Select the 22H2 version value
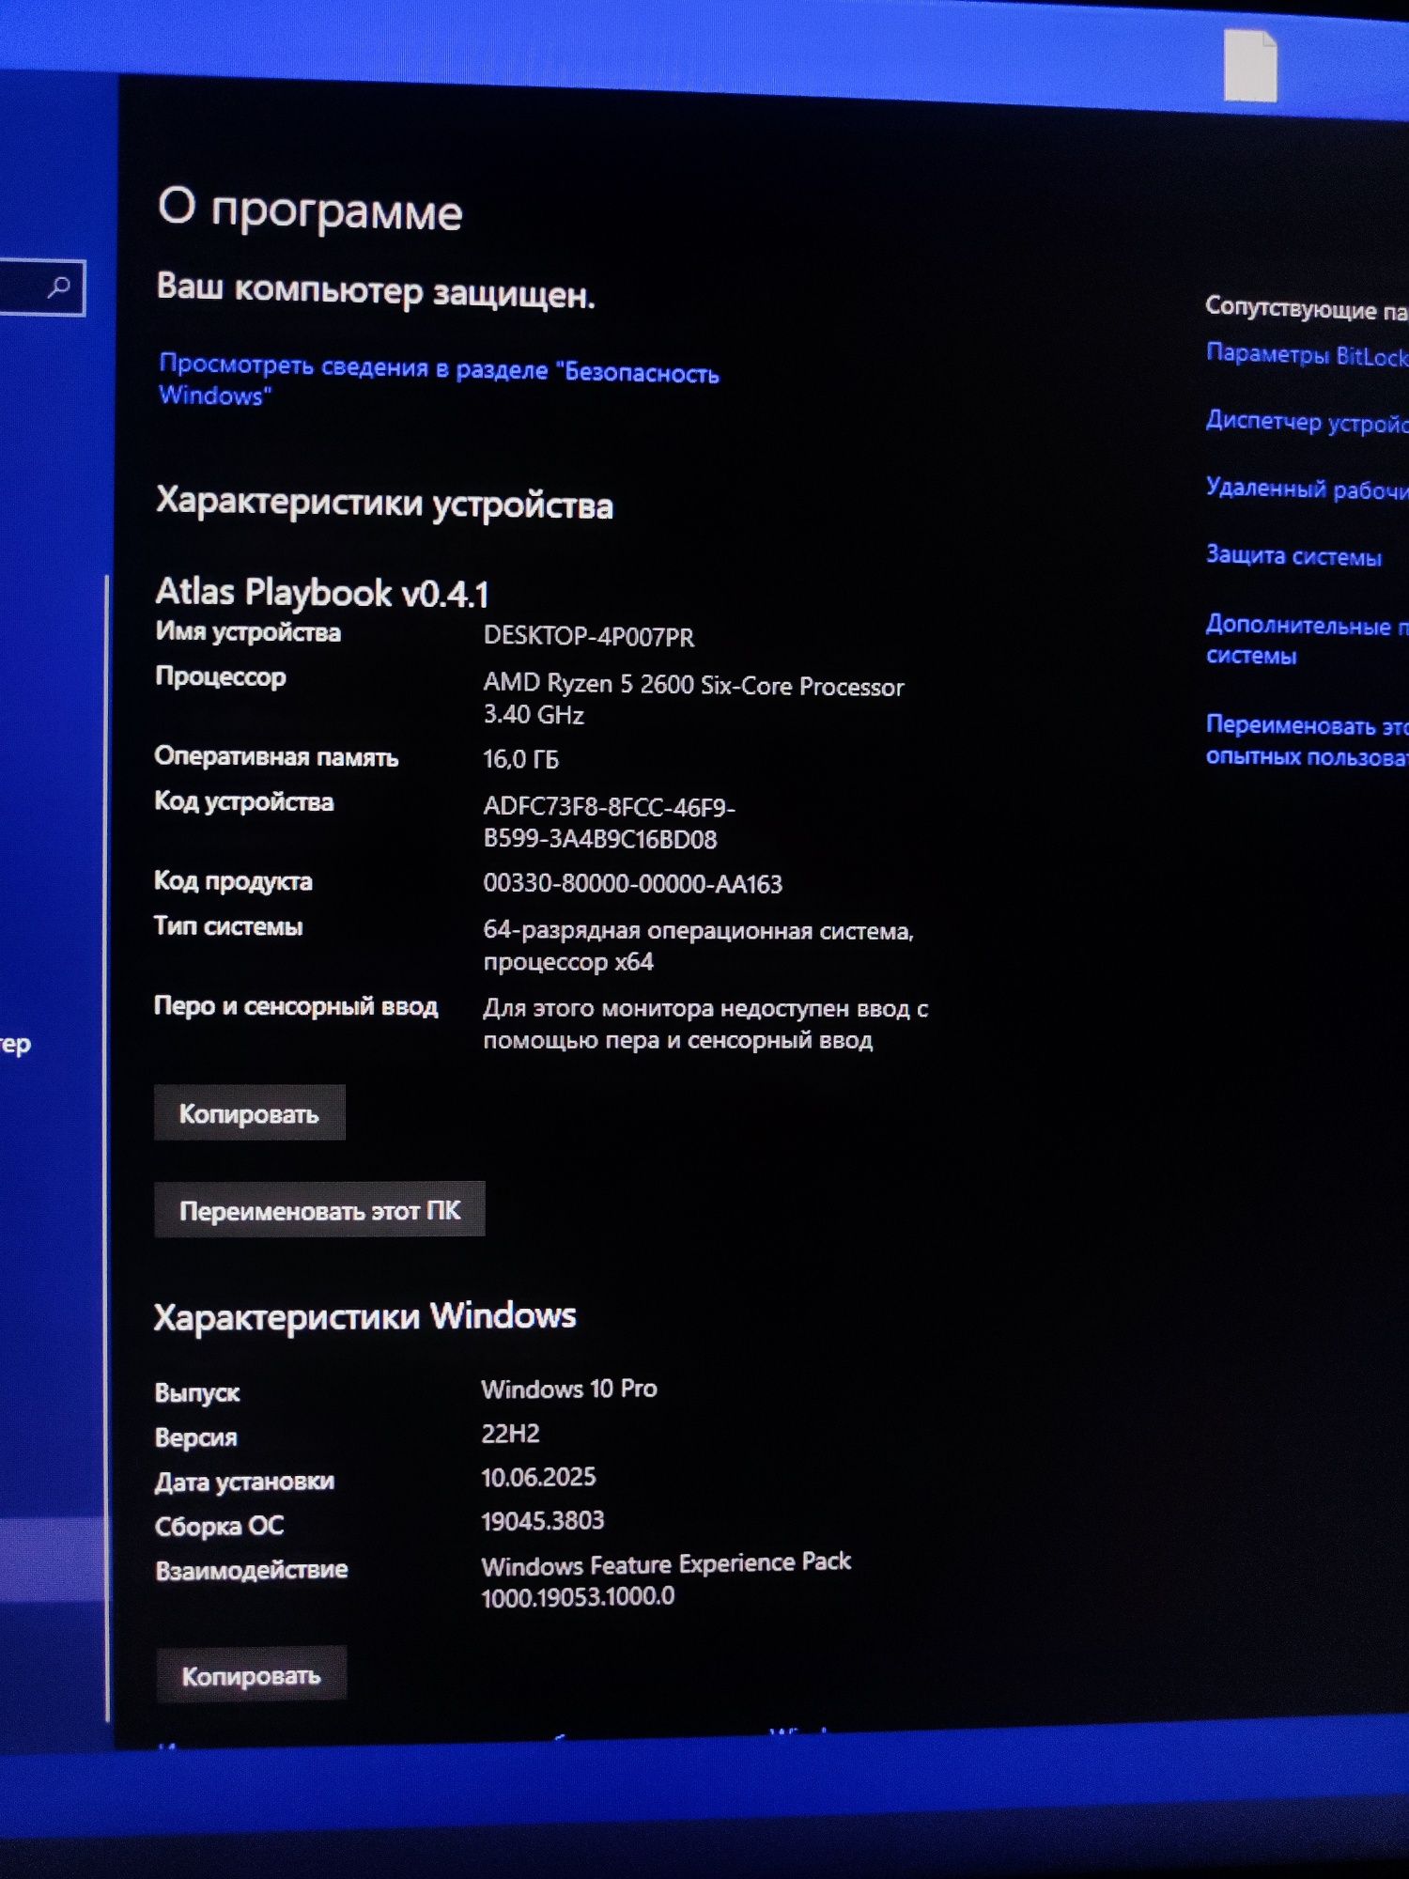The width and height of the screenshot is (1409, 1879). tap(510, 1434)
